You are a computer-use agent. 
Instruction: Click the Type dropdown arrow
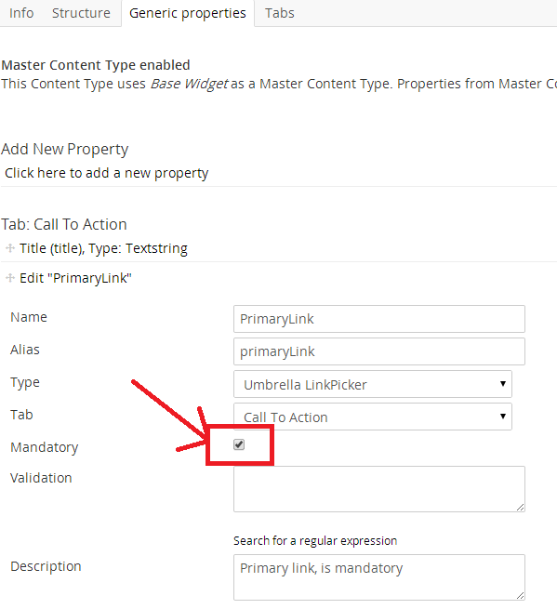click(503, 384)
